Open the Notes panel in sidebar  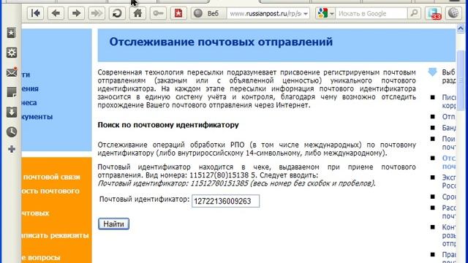(x=12, y=93)
